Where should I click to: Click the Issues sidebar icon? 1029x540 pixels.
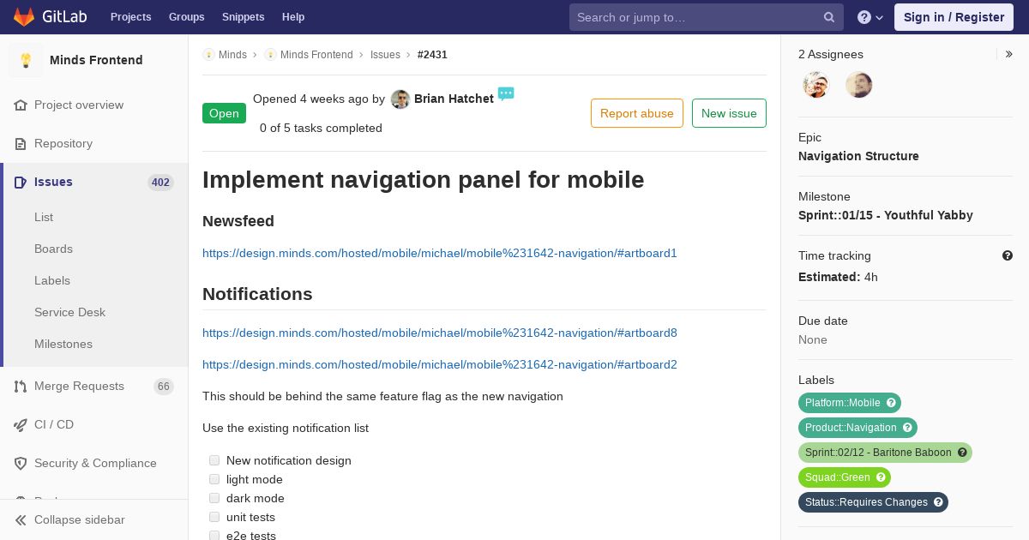(21, 182)
